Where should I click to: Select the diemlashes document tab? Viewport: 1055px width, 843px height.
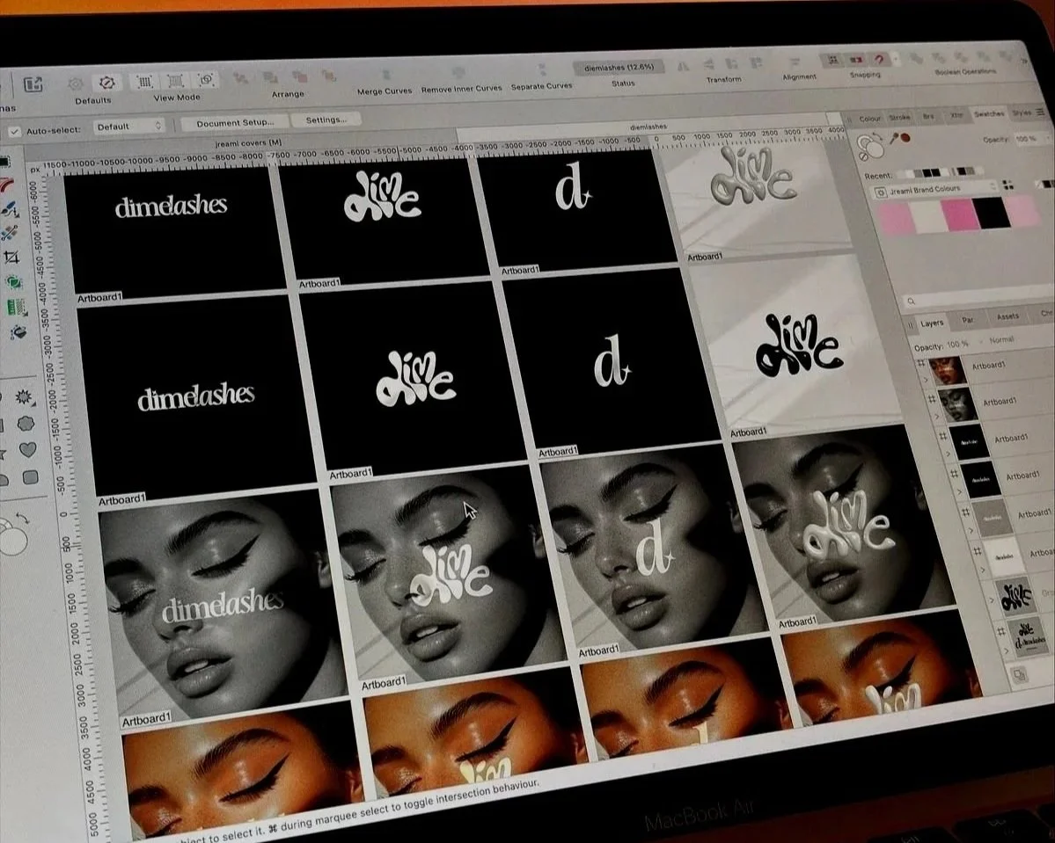[x=648, y=127]
